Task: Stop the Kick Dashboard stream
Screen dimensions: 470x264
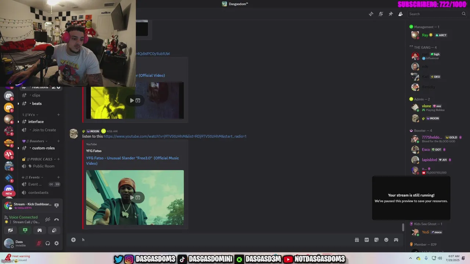Action: (x=57, y=205)
